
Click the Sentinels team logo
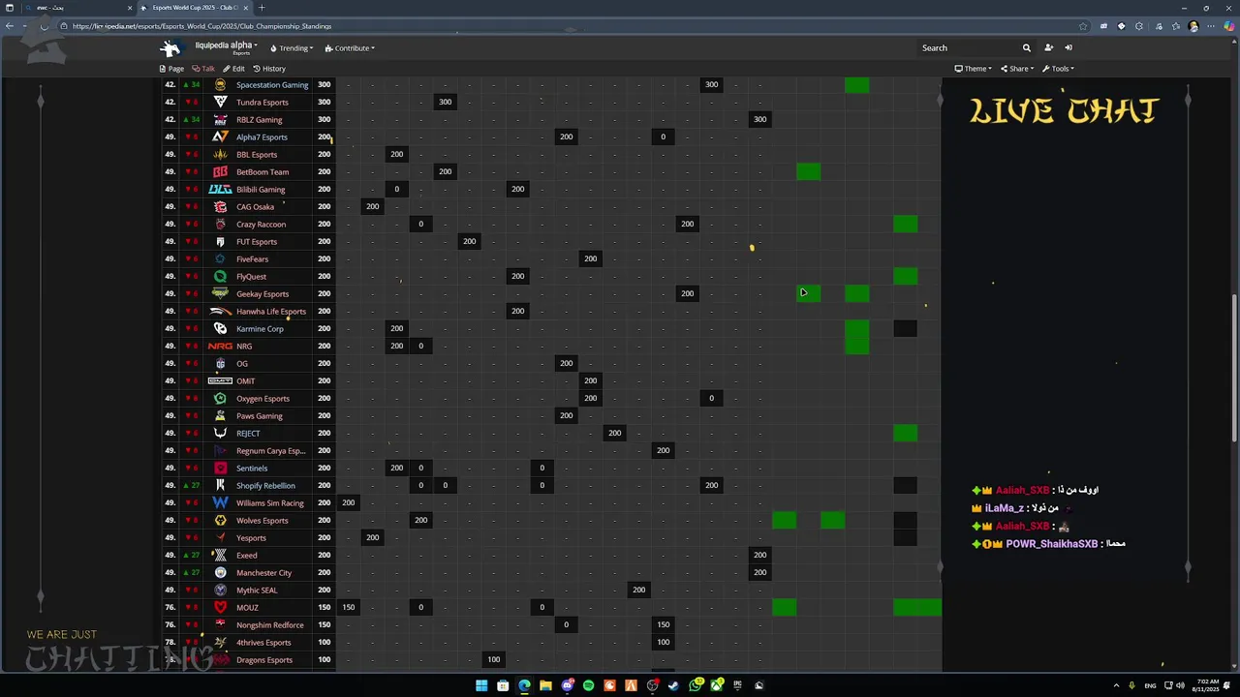pyautogui.click(x=220, y=468)
